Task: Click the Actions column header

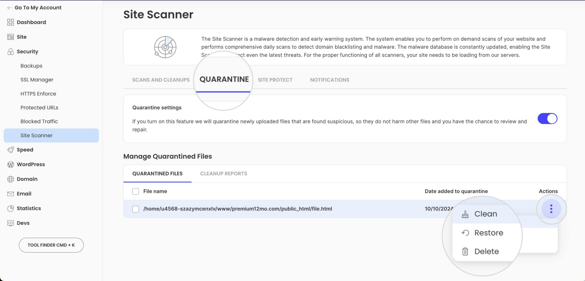Action: [x=548, y=192]
